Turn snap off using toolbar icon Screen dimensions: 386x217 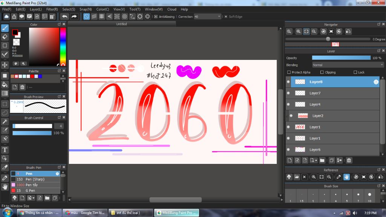pos(86,17)
